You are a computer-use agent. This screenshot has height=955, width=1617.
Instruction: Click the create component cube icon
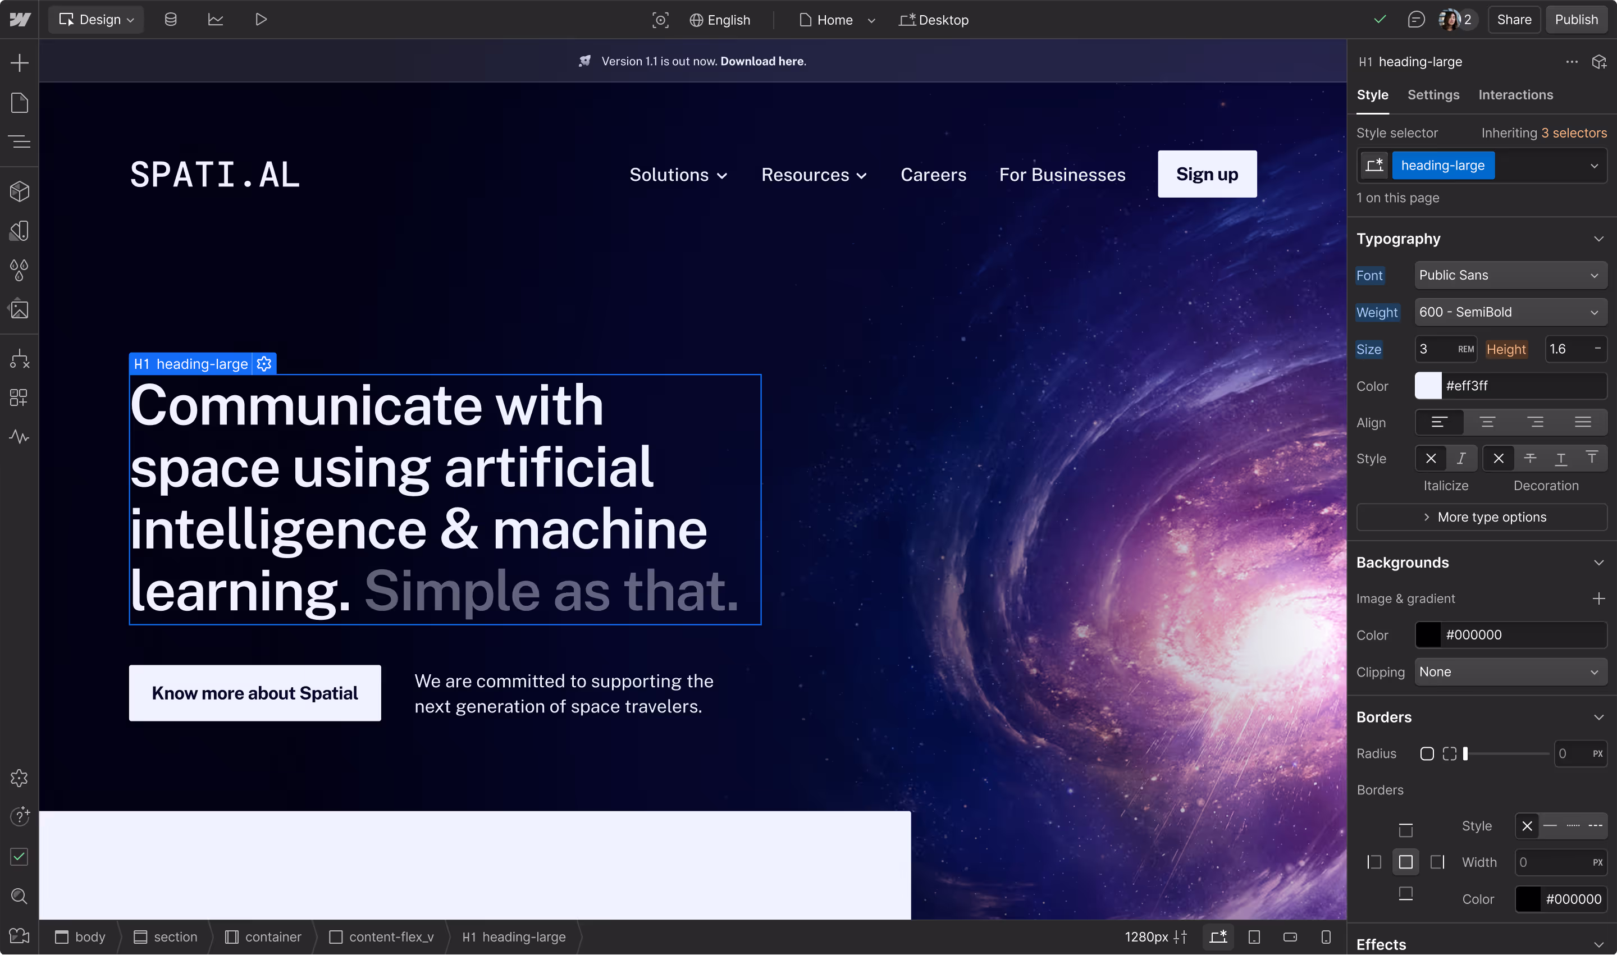point(1599,62)
